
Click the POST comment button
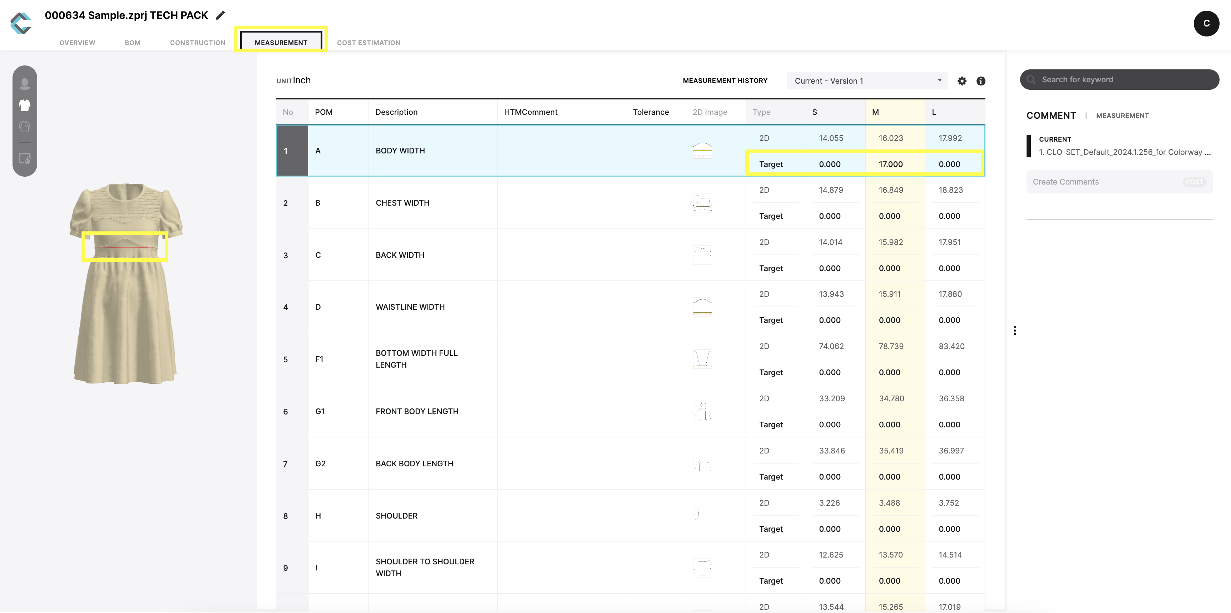1194,182
